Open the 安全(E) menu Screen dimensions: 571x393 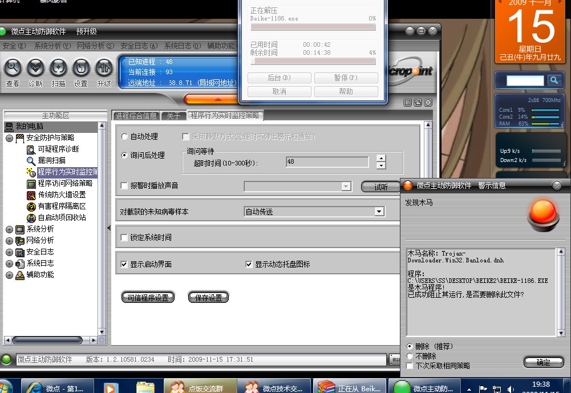click(x=14, y=46)
